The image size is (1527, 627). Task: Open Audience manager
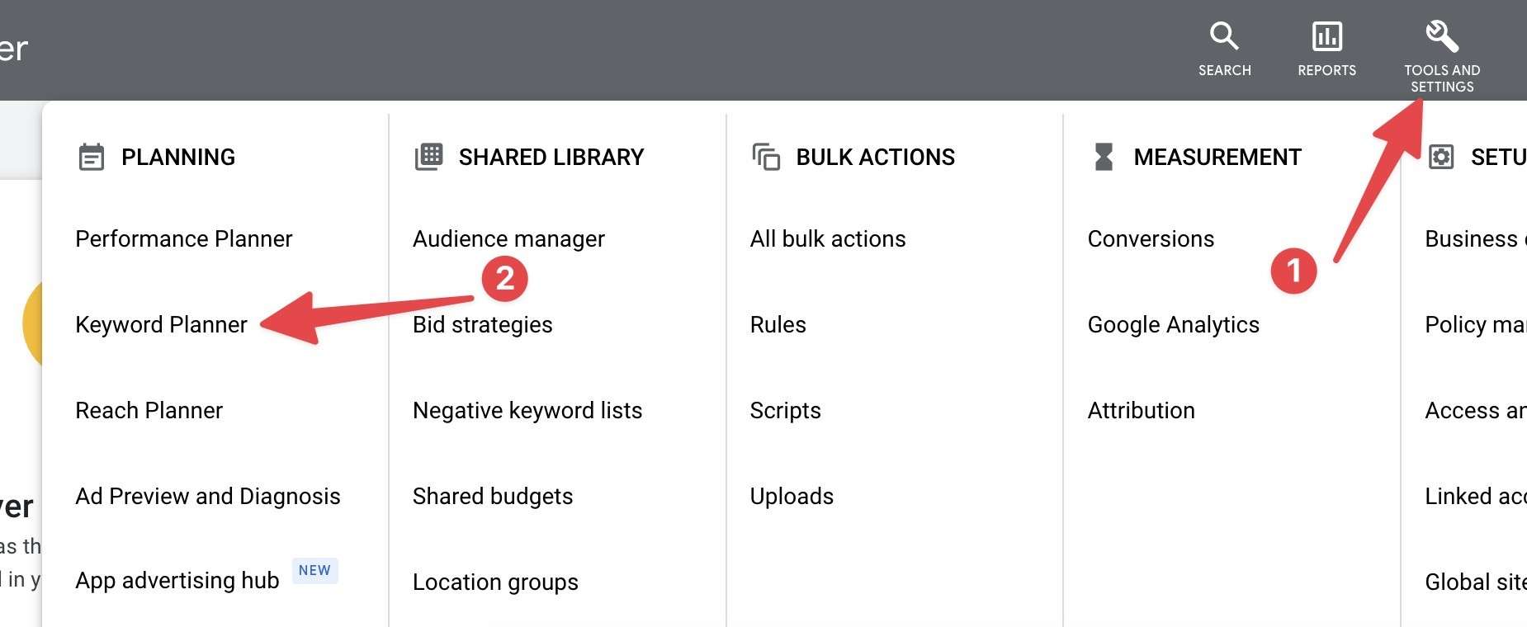(x=508, y=239)
